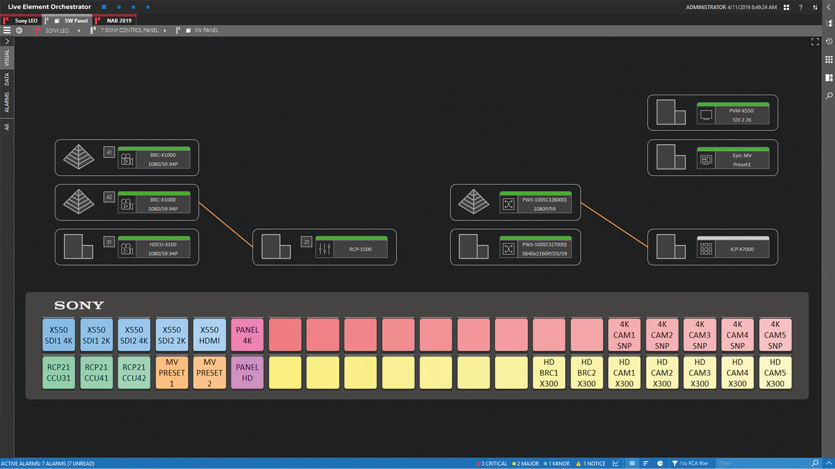Click the SONY LEO breadcrumb
This screenshot has width=835, height=469.
57,30
